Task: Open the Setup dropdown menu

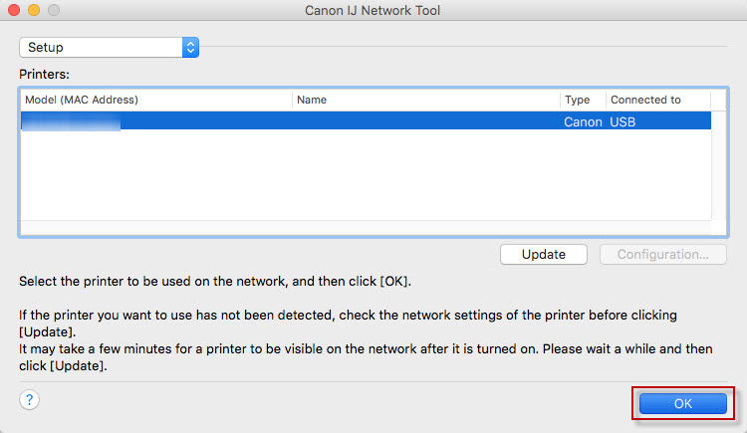Action: click(x=110, y=47)
